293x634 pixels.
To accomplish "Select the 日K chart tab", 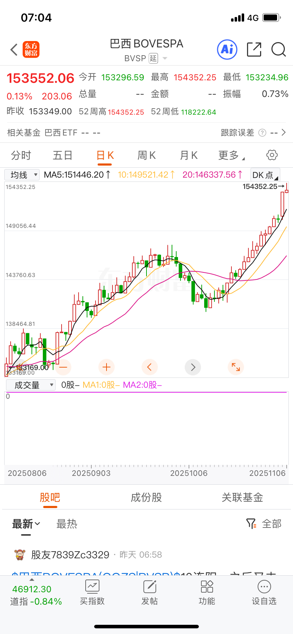I will (x=105, y=155).
